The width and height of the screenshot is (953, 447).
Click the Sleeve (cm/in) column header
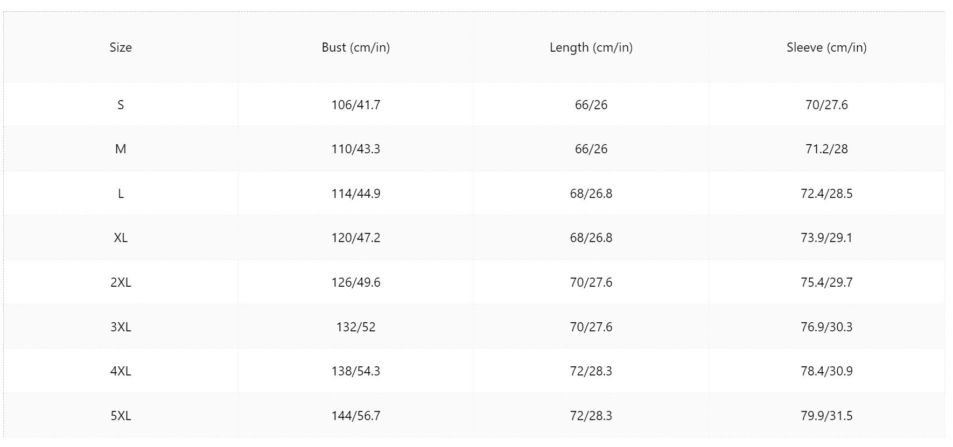826,47
